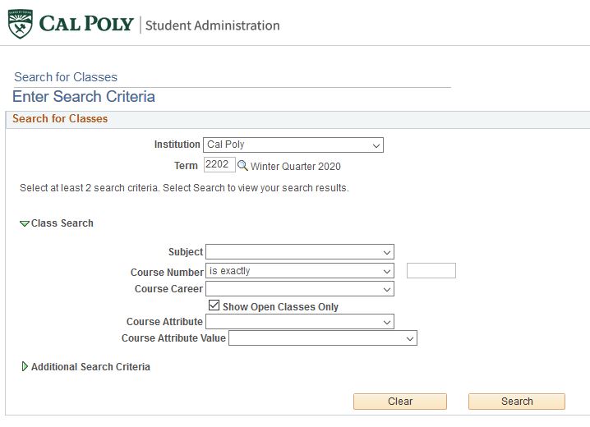The height and width of the screenshot is (427, 590).
Task: Open the Course Number 'is exactly' dropdown
Action: (x=299, y=271)
